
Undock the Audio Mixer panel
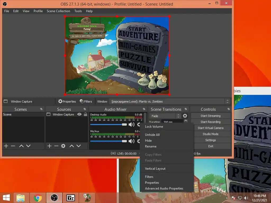click(144, 109)
